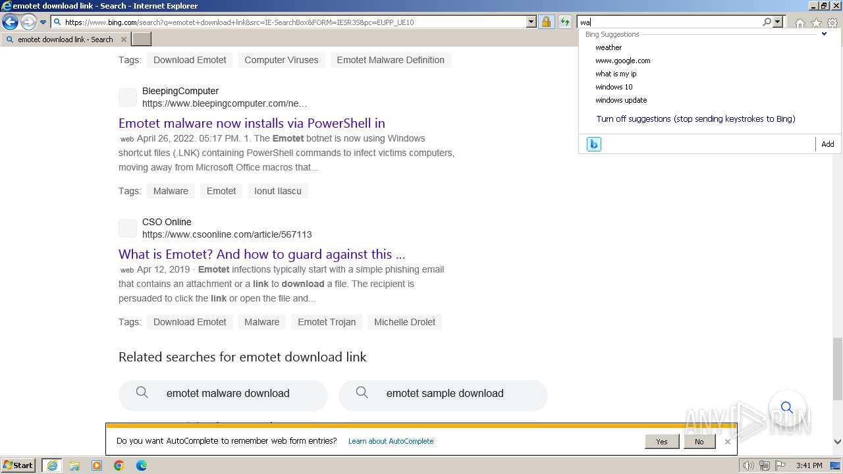
Task: Dismiss the AutoComplete notification bar
Action: pyautogui.click(x=727, y=442)
